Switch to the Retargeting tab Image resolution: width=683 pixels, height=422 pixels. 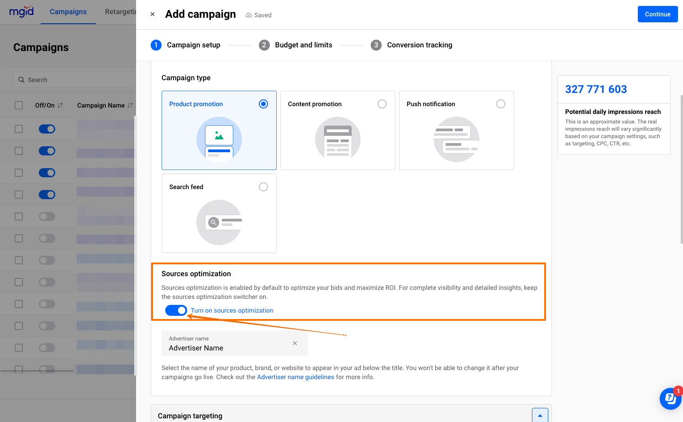coord(121,11)
